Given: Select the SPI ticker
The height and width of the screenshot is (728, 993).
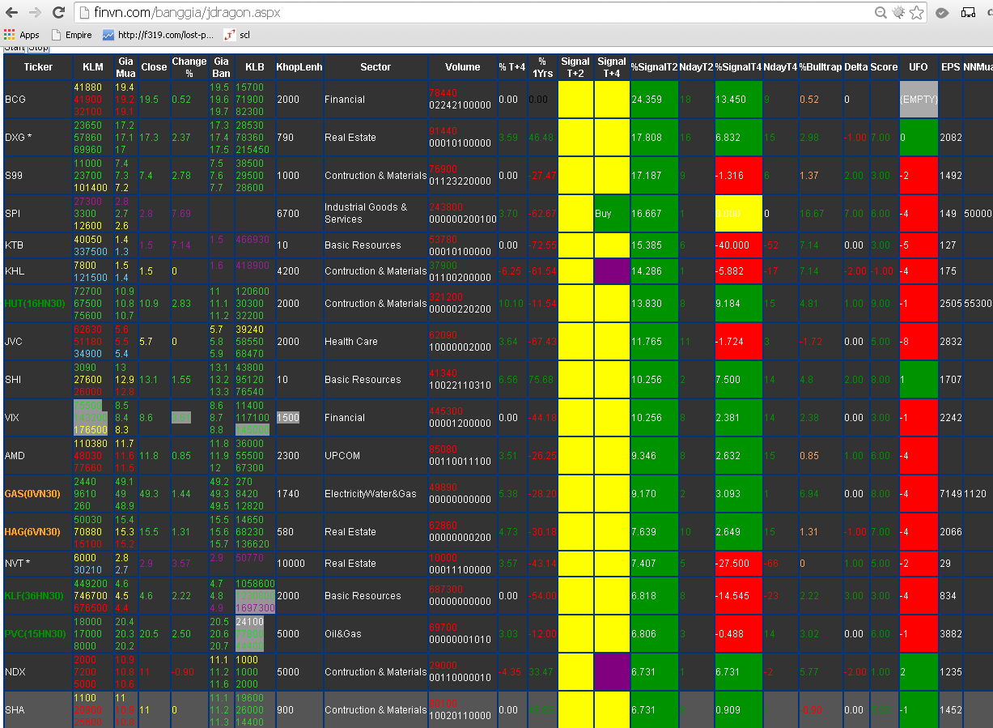Looking at the screenshot, I should (x=12, y=214).
